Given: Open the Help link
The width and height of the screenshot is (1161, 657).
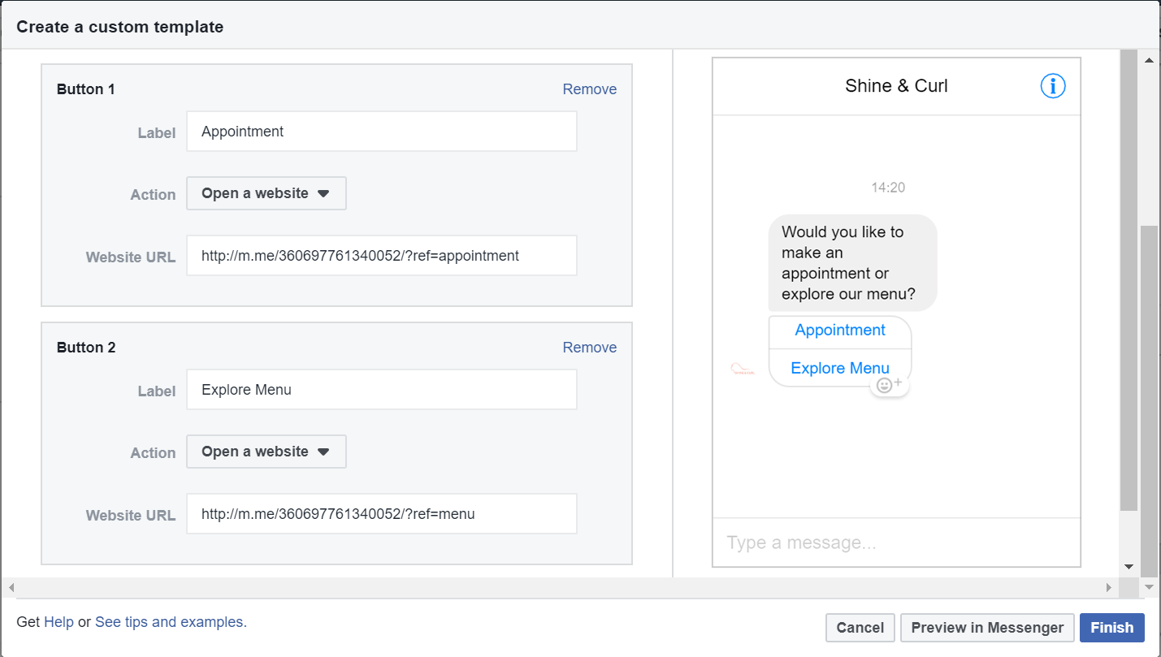Looking at the screenshot, I should (x=58, y=622).
